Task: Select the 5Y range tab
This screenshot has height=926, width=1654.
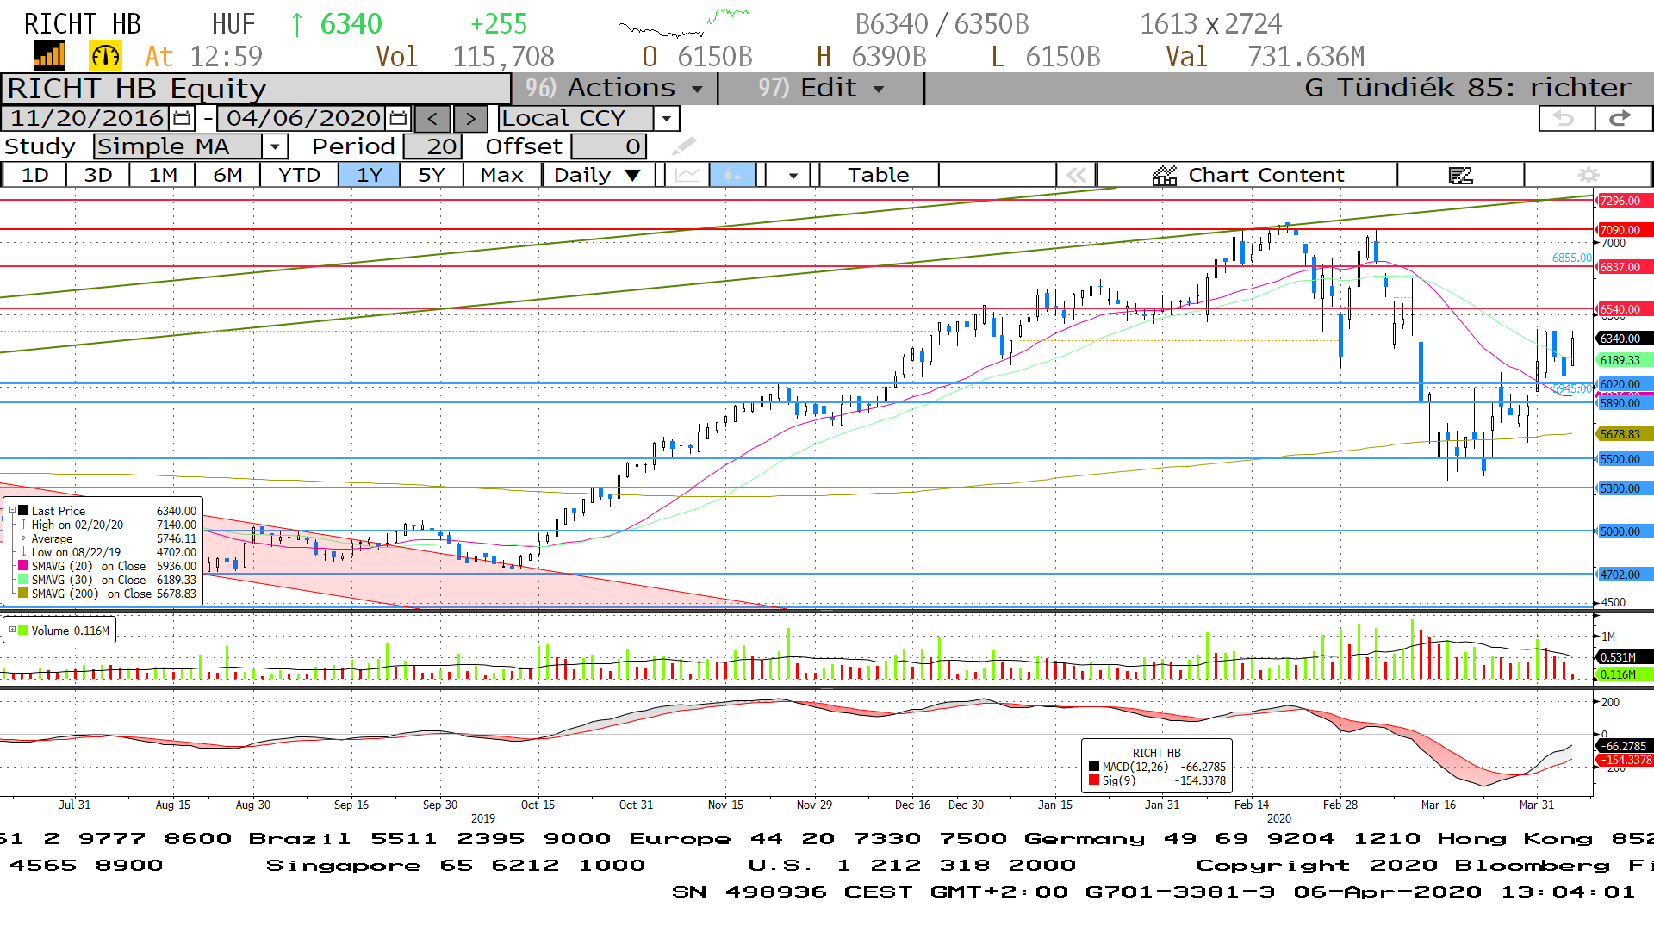Action: (x=432, y=175)
